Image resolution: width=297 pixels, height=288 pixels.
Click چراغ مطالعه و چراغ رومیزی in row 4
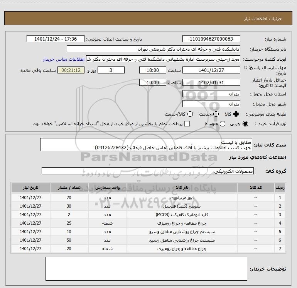(x=182, y=223)
